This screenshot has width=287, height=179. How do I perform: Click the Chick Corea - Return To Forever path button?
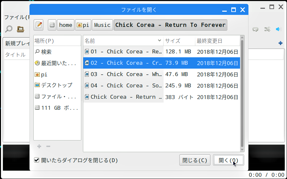pos(170,25)
